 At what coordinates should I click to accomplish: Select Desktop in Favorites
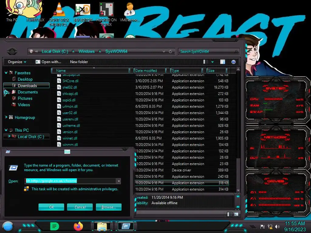pyautogui.click(x=25, y=79)
